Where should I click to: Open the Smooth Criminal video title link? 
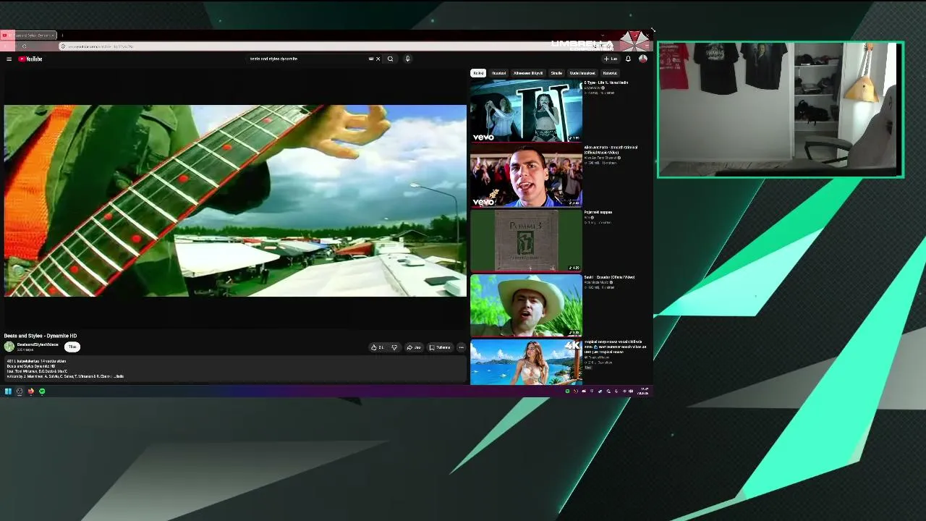coord(611,150)
